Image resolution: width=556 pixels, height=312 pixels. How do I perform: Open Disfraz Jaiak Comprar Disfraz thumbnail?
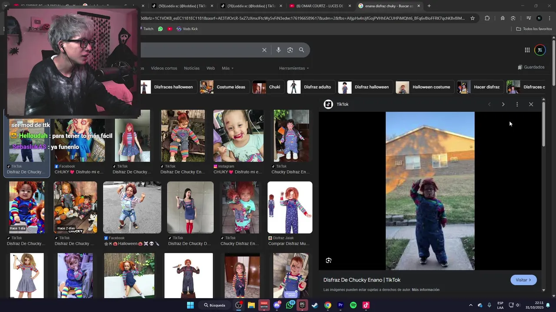[x=290, y=208]
